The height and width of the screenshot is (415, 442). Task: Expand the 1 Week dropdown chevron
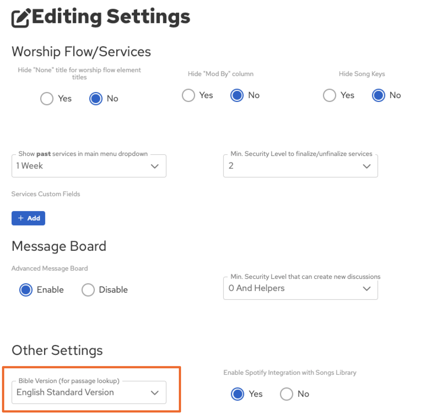click(x=155, y=166)
